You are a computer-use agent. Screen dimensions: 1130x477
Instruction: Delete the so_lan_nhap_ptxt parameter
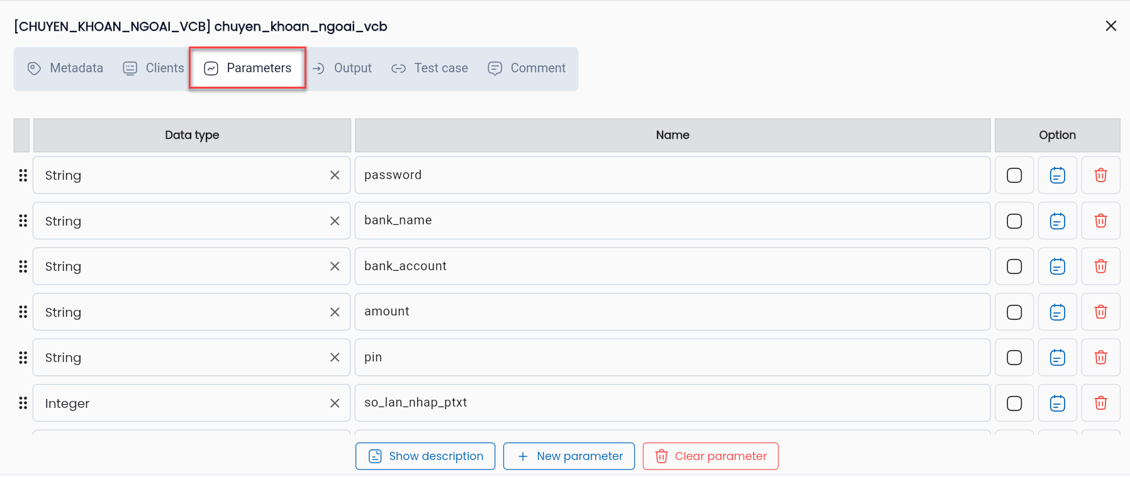(1100, 403)
